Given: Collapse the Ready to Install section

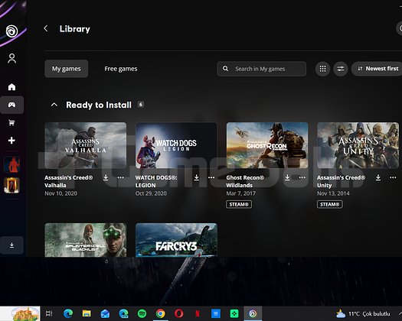Looking at the screenshot, I should pyautogui.click(x=54, y=105).
